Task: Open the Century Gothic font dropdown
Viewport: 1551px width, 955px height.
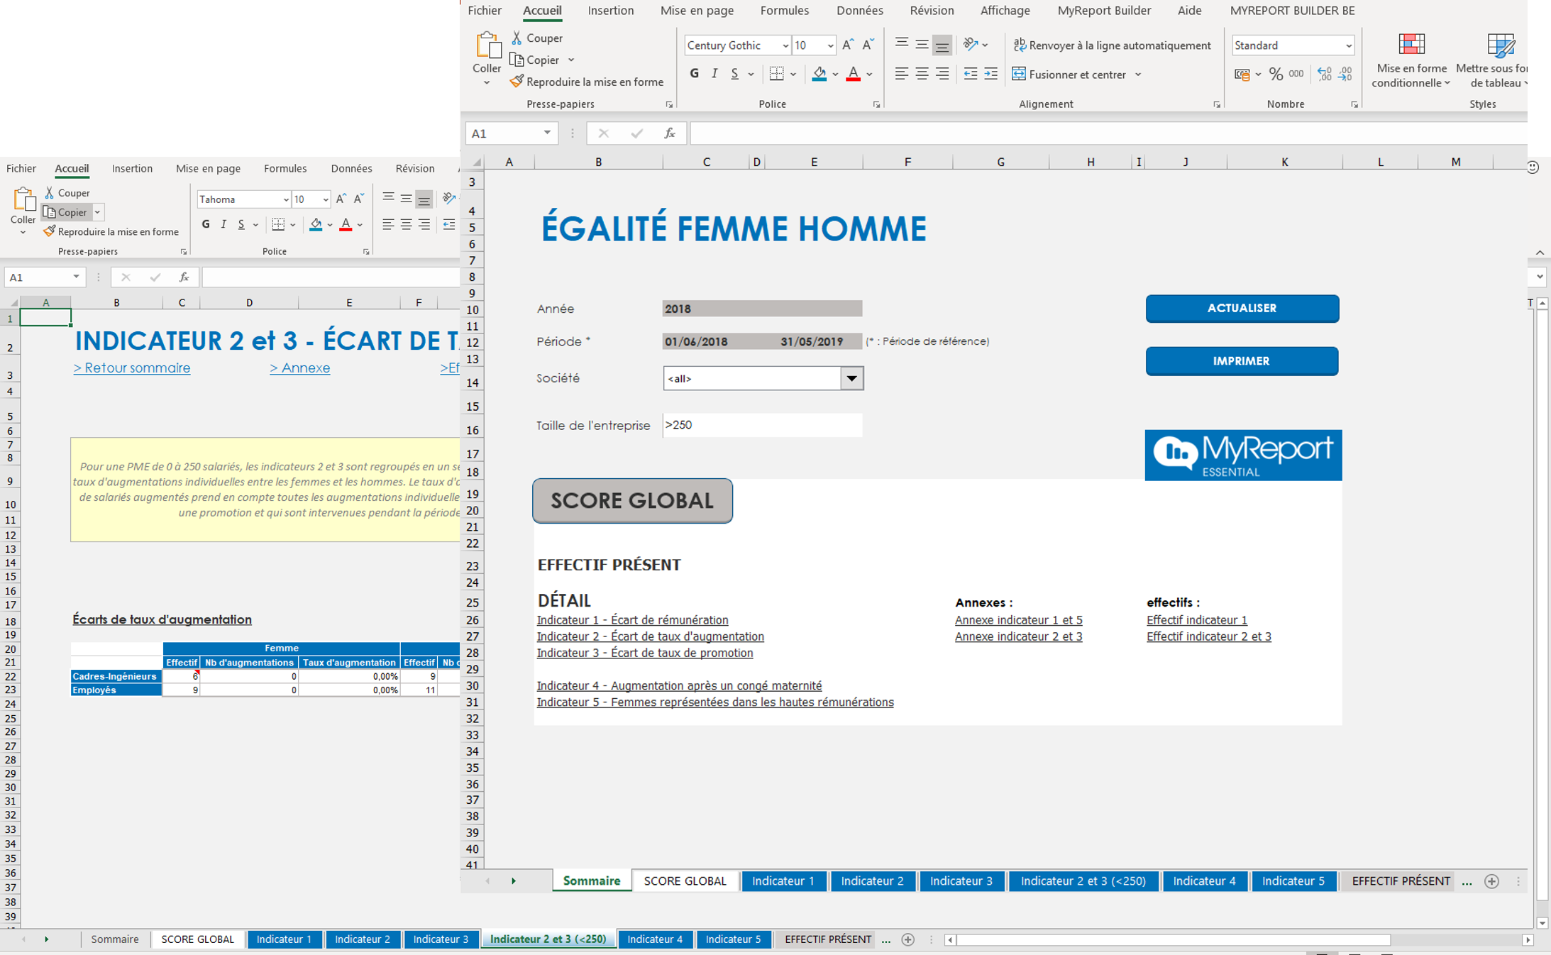Action: click(785, 45)
